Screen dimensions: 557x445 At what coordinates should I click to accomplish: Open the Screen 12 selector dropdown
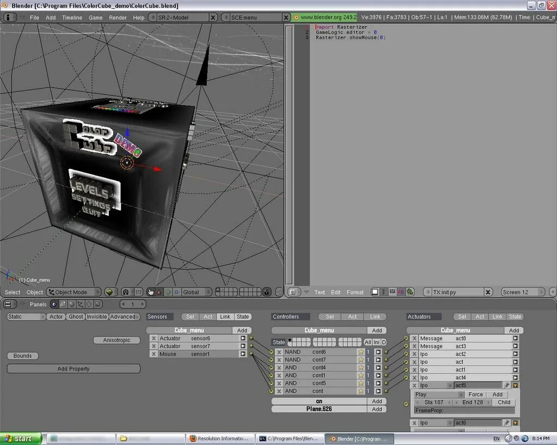[523, 292]
